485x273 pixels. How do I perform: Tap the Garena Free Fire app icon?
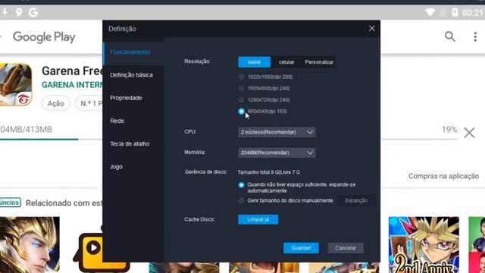15,84
